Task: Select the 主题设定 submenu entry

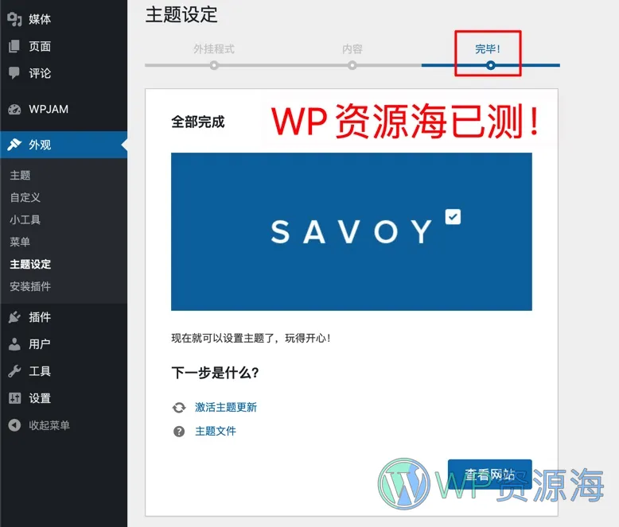Action: [x=30, y=264]
